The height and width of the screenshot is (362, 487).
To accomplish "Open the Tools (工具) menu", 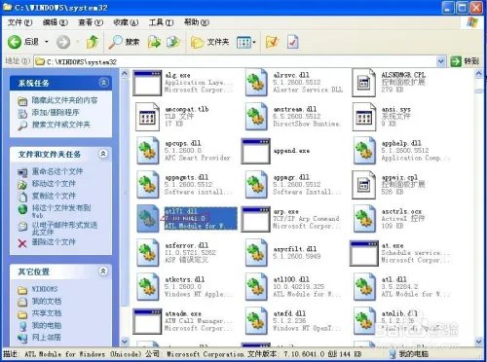I will click(161, 22).
